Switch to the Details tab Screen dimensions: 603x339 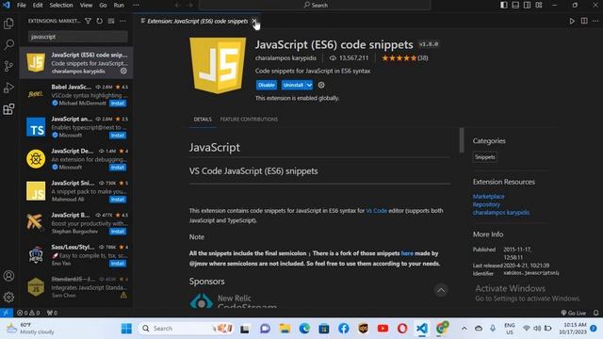[x=203, y=120]
